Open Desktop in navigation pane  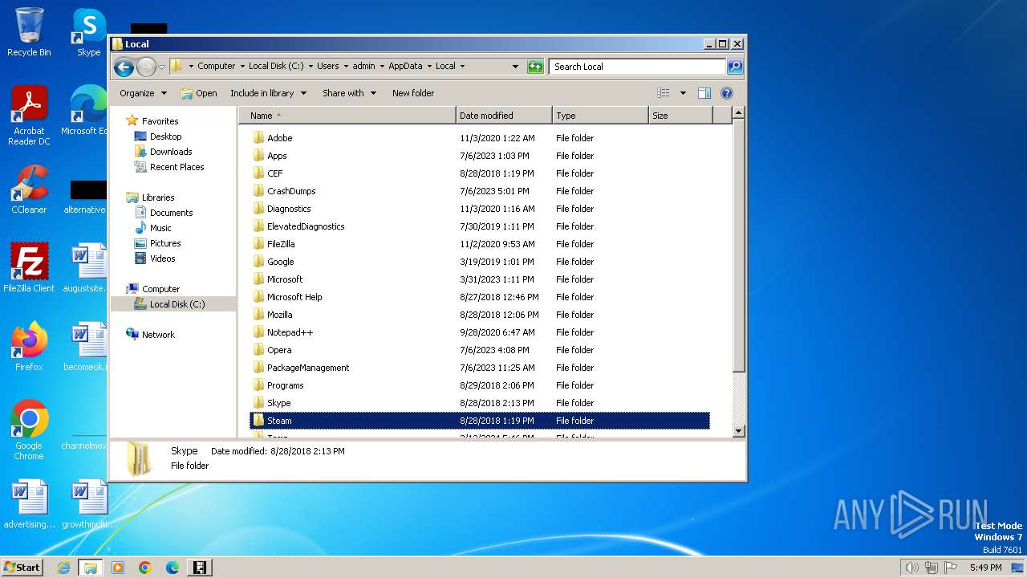pyautogui.click(x=165, y=136)
